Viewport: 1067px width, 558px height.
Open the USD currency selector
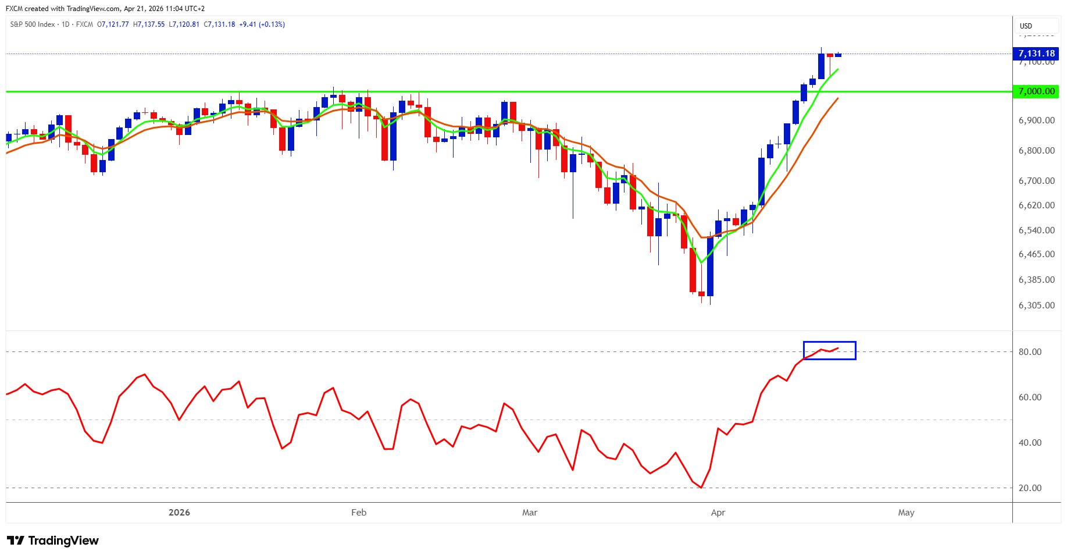click(1026, 26)
